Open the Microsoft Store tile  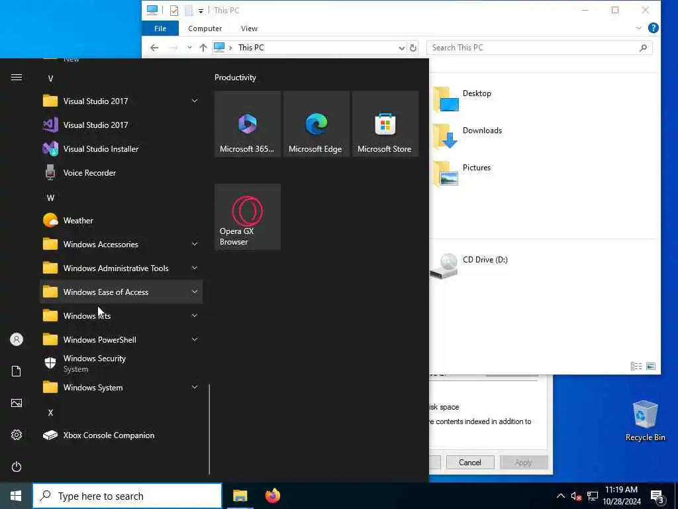click(x=385, y=124)
